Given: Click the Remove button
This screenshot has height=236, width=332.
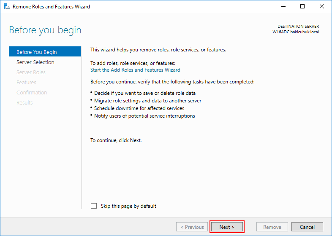Looking at the screenshot, I should click(x=272, y=227).
